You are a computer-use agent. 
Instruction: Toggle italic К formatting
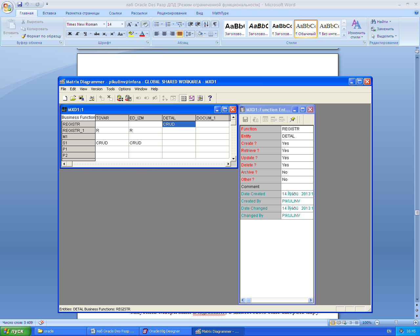(77, 34)
